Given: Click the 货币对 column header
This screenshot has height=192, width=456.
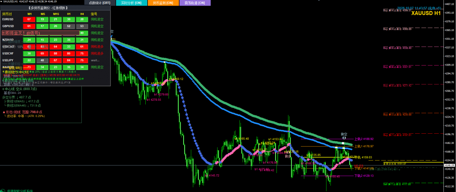Looking at the screenshot, I should tap(7, 14).
